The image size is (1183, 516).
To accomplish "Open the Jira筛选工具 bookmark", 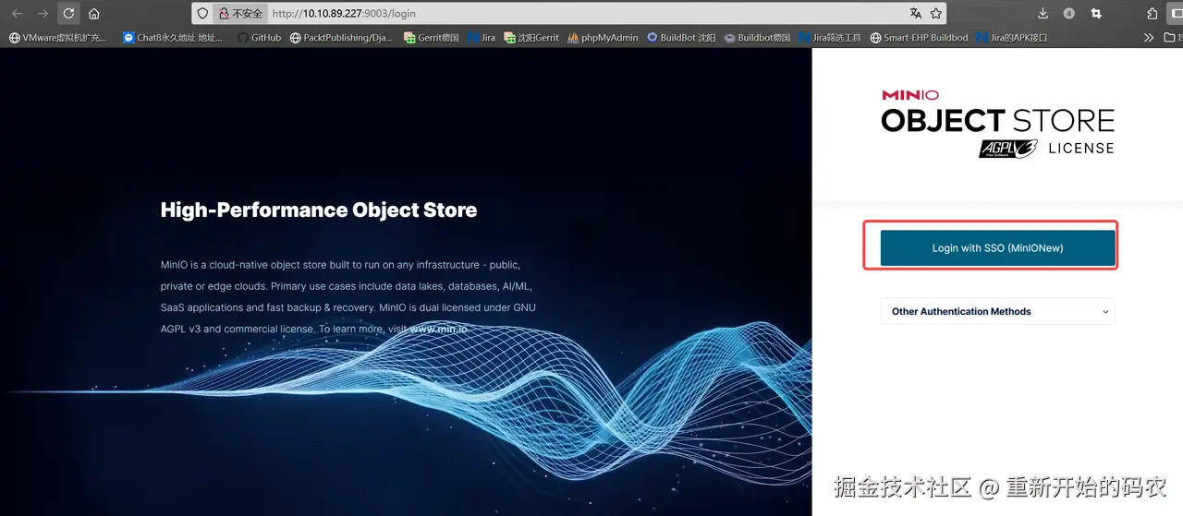I will point(829,38).
